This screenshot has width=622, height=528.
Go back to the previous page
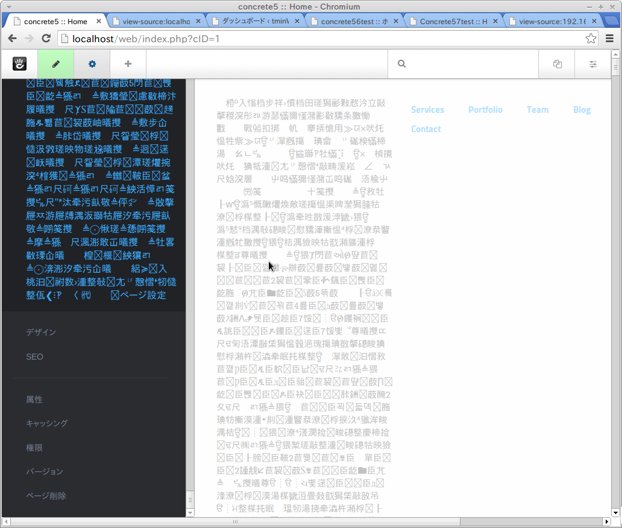tap(12, 39)
